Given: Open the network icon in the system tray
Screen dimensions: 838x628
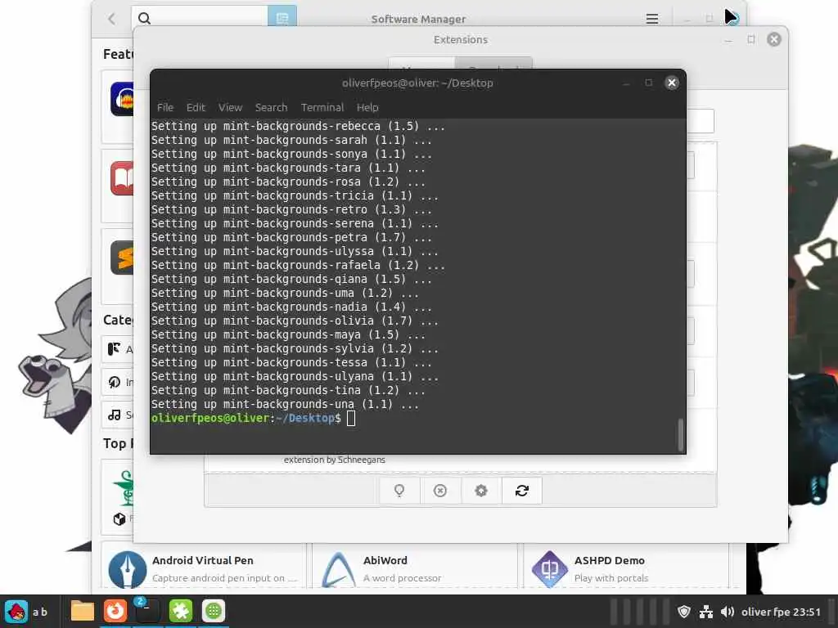Looking at the screenshot, I should pos(706,612).
